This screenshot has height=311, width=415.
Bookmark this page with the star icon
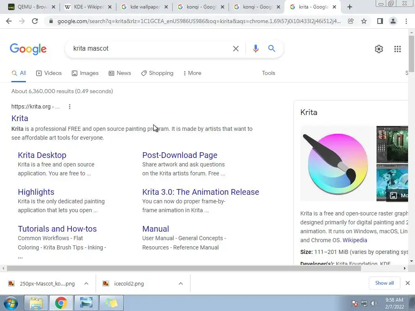pos(364,21)
